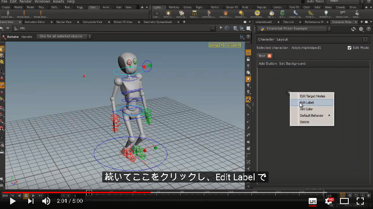Click the network path forward arrow
The width and height of the screenshot is (373, 209).
(7, 28)
